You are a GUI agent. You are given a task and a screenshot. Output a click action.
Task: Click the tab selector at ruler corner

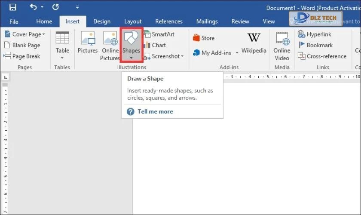click(x=6, y=77)
